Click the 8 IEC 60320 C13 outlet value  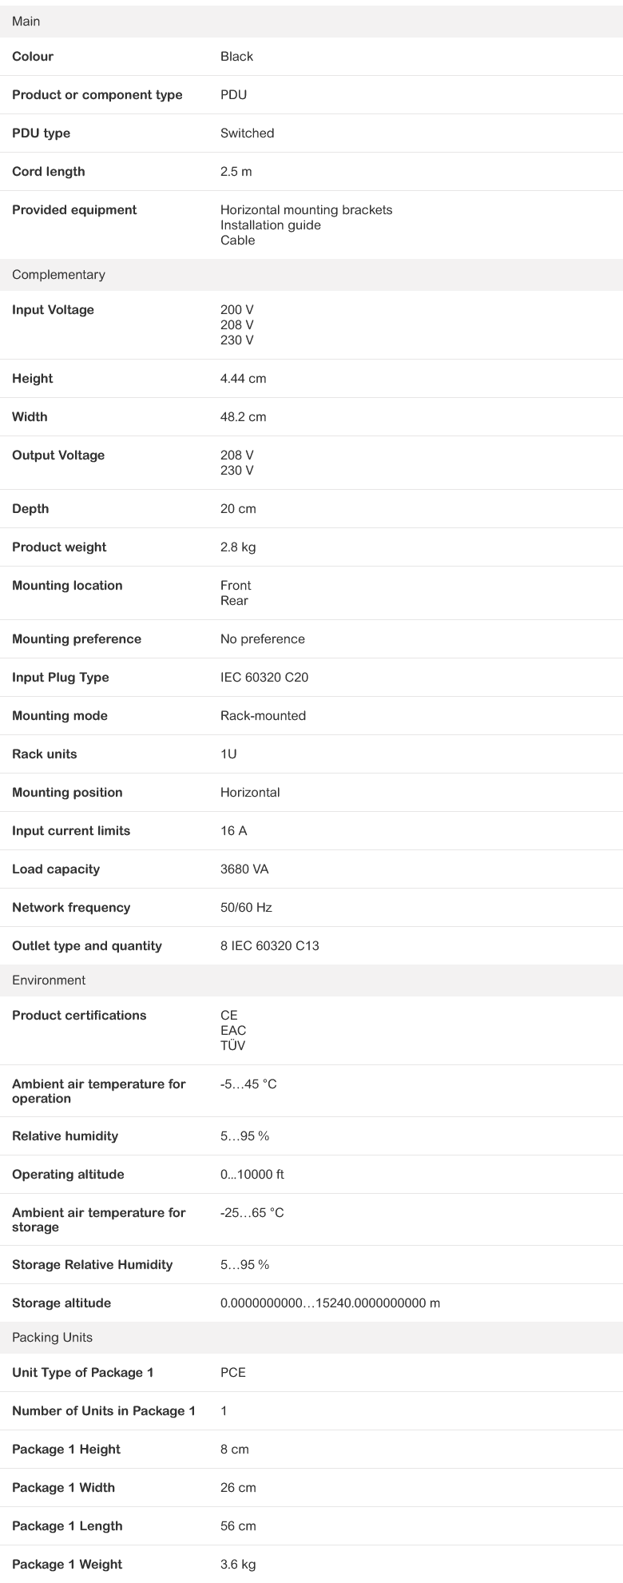click(270, 946)
